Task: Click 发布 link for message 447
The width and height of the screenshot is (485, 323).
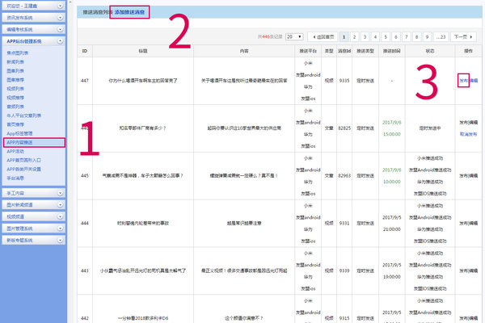Action: 463,81
